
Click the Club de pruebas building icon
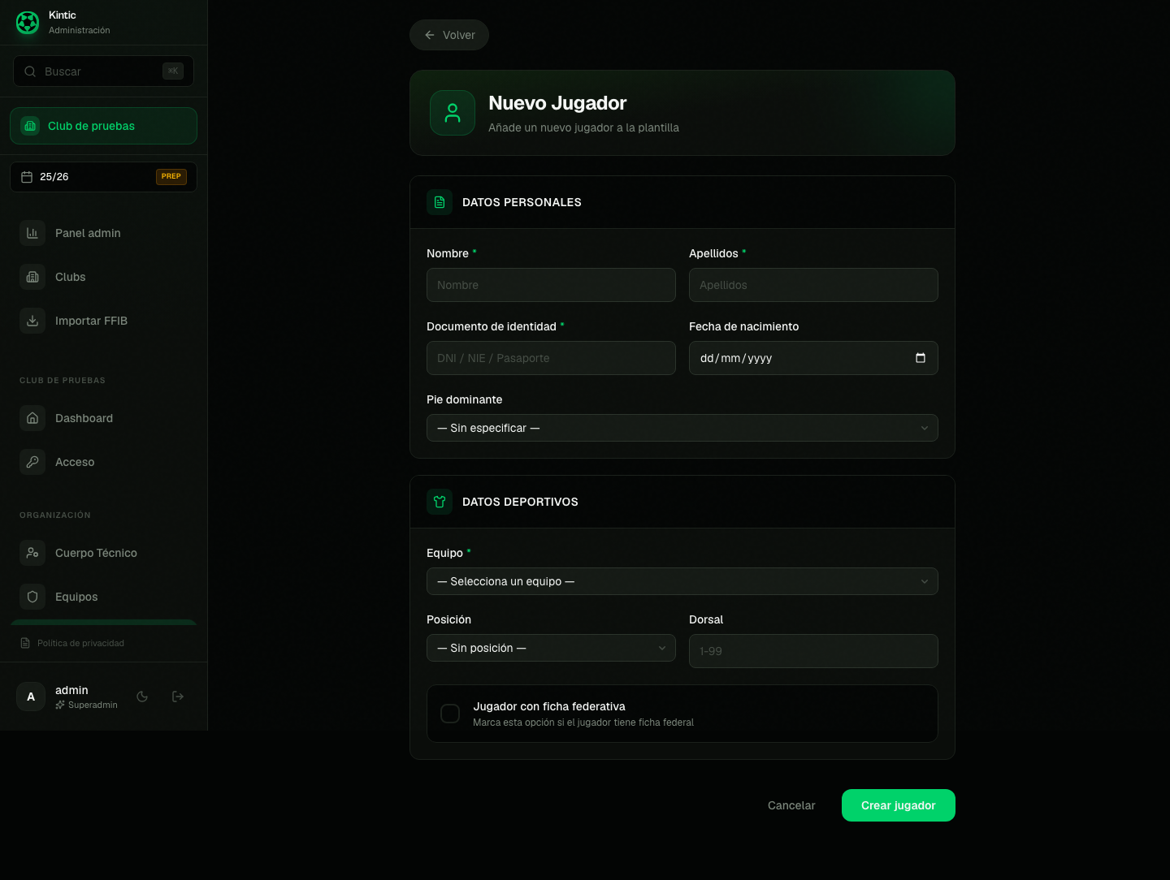click(30, 126)
